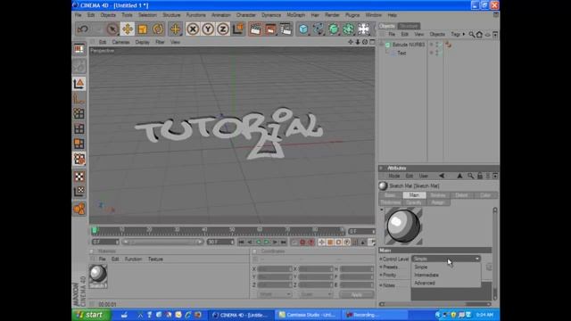
Task: Open the Spline objects icon
Action: pyautogui.click(x=319, y=29)
